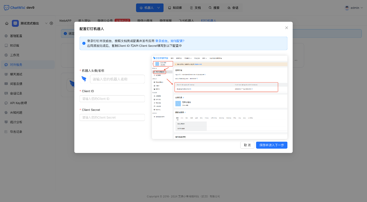Viewport: 367px width, 202px height.
Task: Open the 如何配置? link
Action: coord(177,41)
